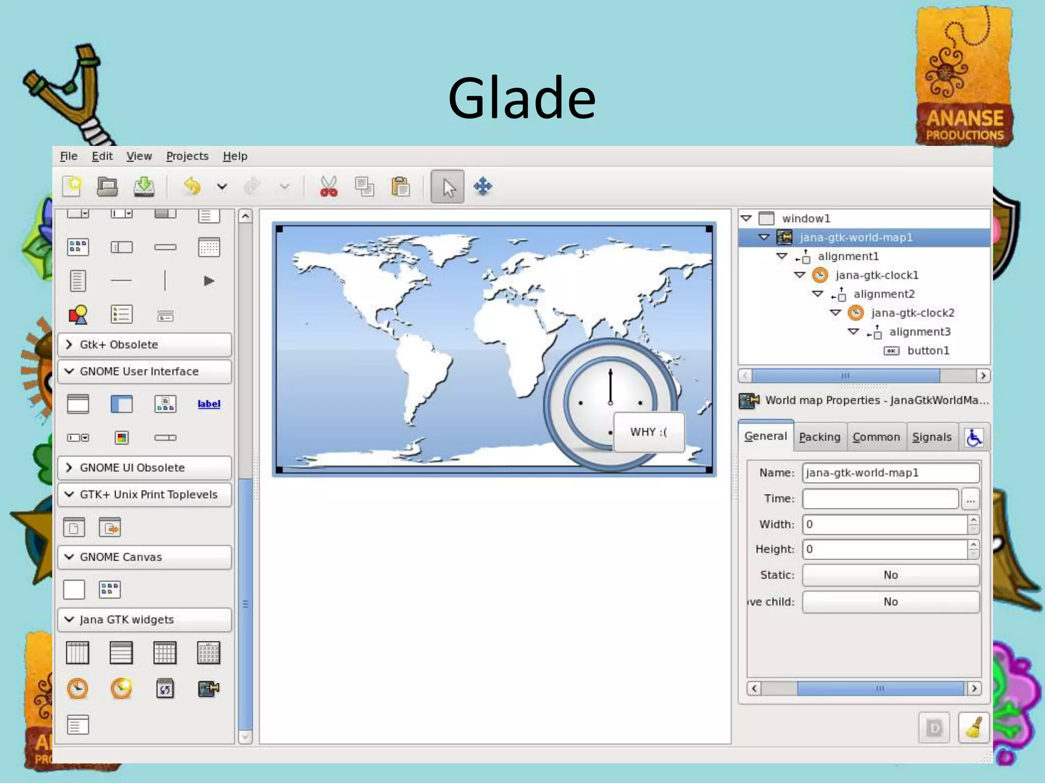Pick the Jana event list widget icon

pyautogui.click(x=121, y=652)
